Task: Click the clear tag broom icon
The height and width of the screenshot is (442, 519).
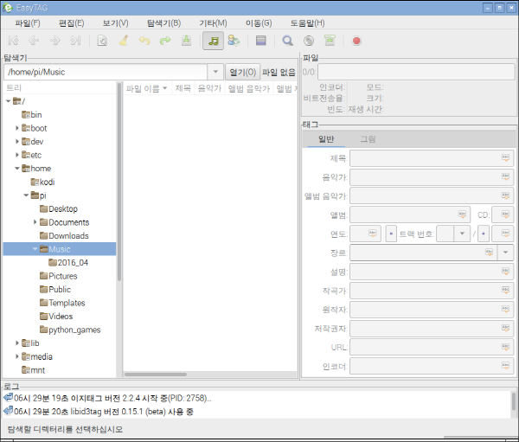Action: pyautogui.click(x=124, y=41)
